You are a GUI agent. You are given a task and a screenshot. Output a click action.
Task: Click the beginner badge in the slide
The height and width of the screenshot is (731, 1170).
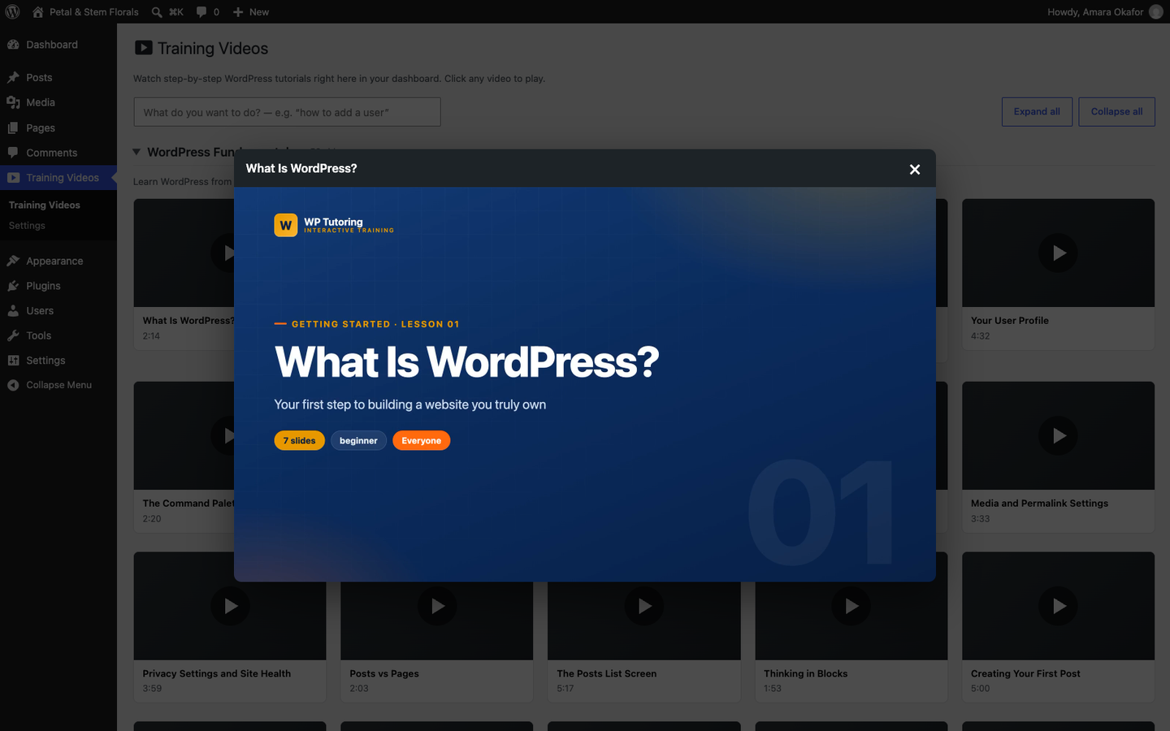point(358,440)
